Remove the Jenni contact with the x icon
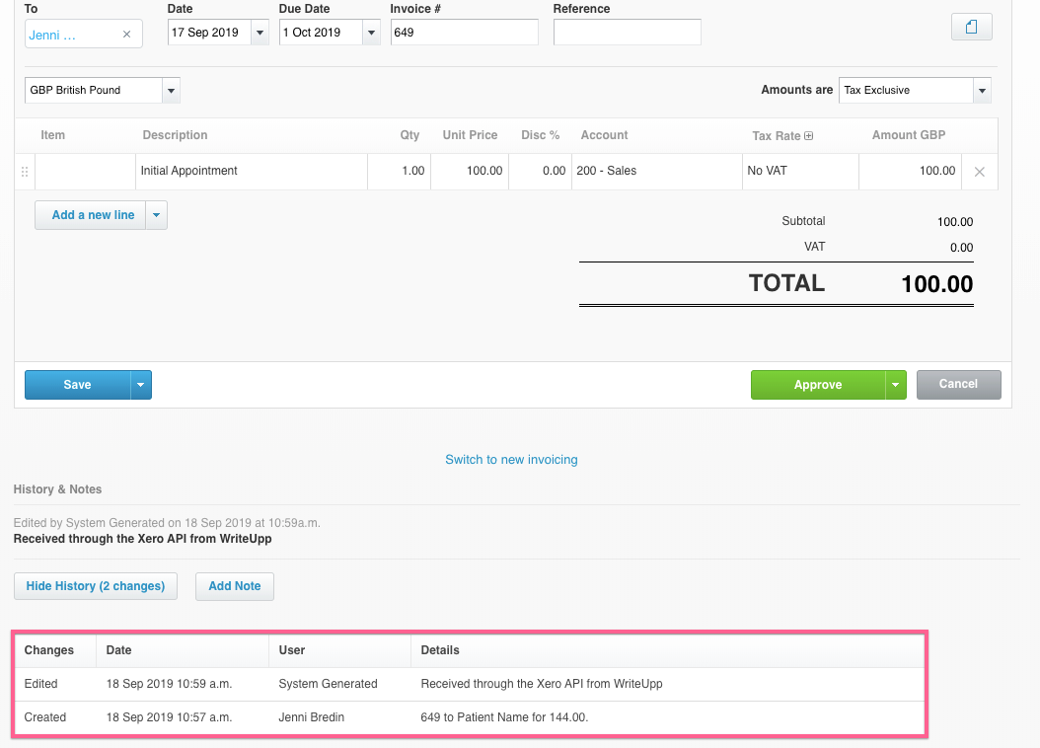Viewport: 1040px width, 748px height. [126, 35]
